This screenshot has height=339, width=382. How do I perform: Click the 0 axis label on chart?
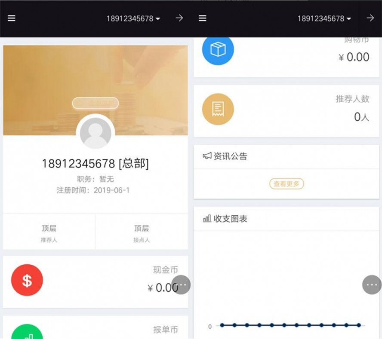coord(210,327)
